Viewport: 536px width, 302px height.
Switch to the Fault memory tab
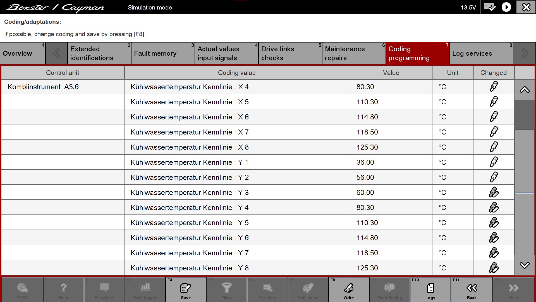point(163,53)
